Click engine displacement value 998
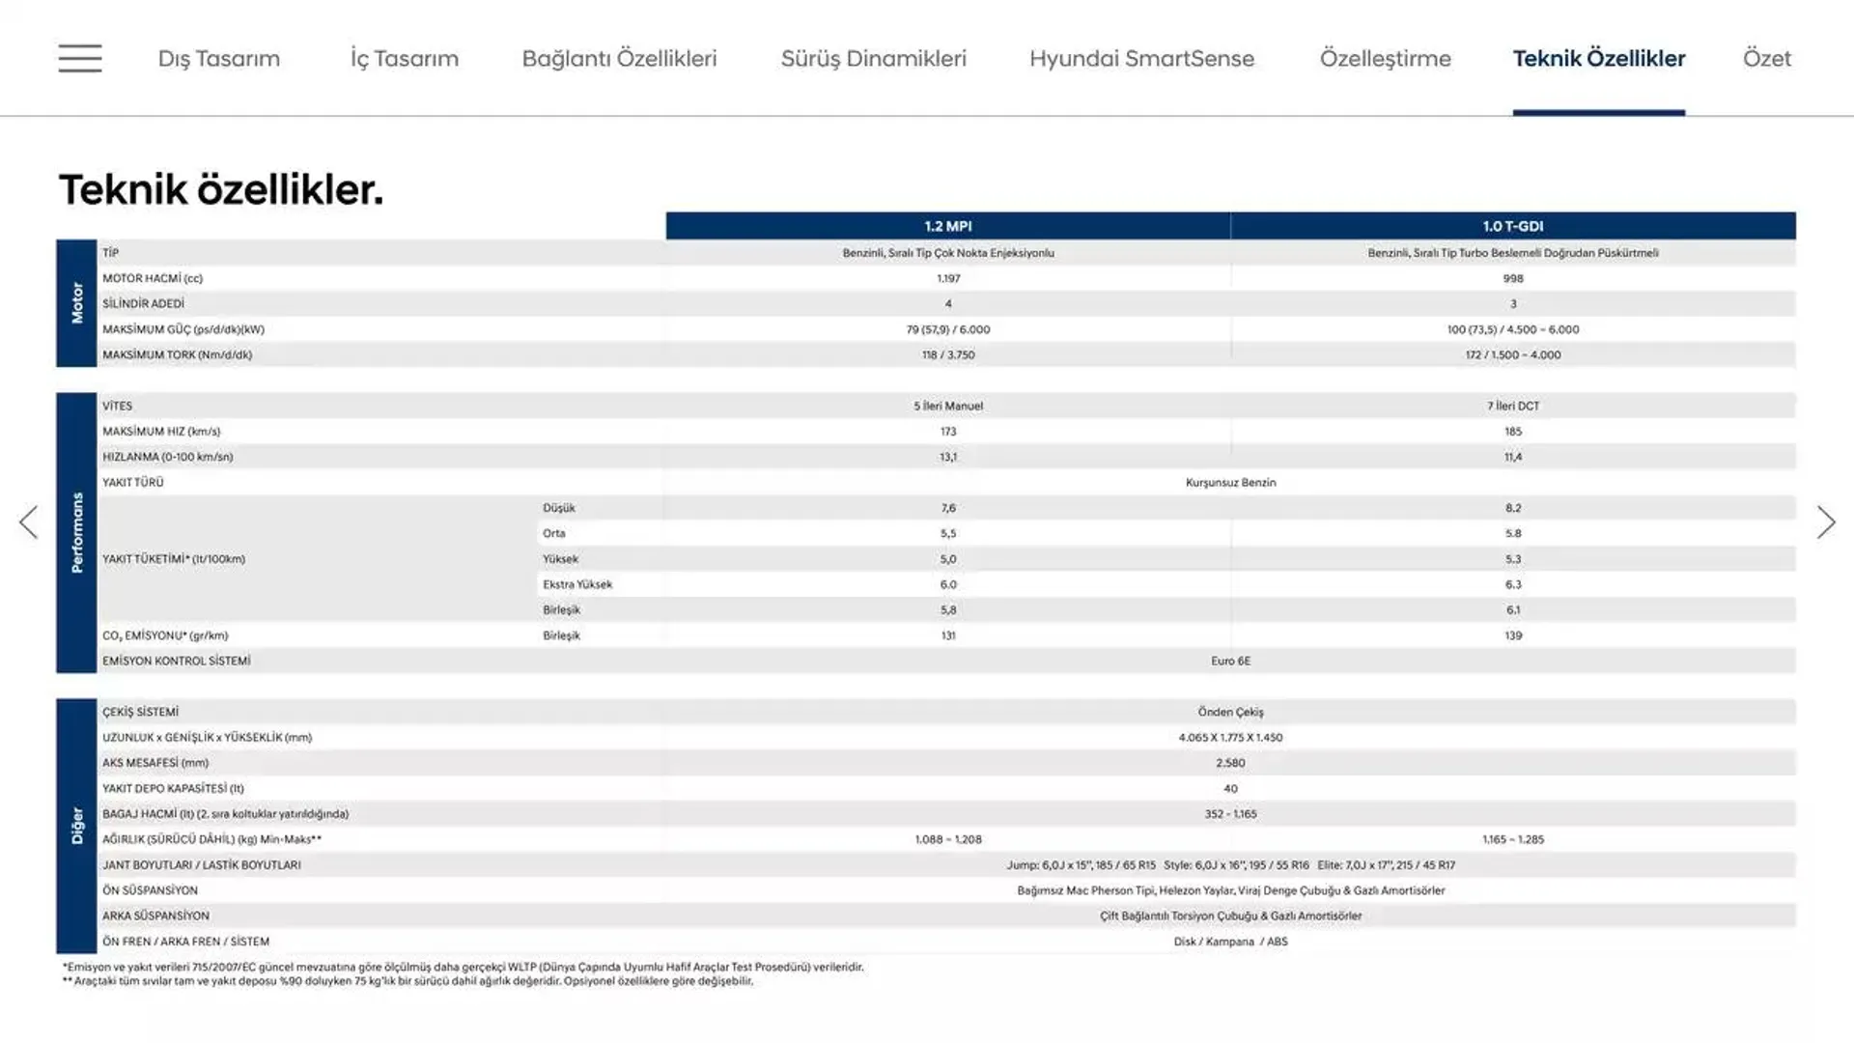The width and height of the screenshot is (1854, 1043). point(1513,278)
